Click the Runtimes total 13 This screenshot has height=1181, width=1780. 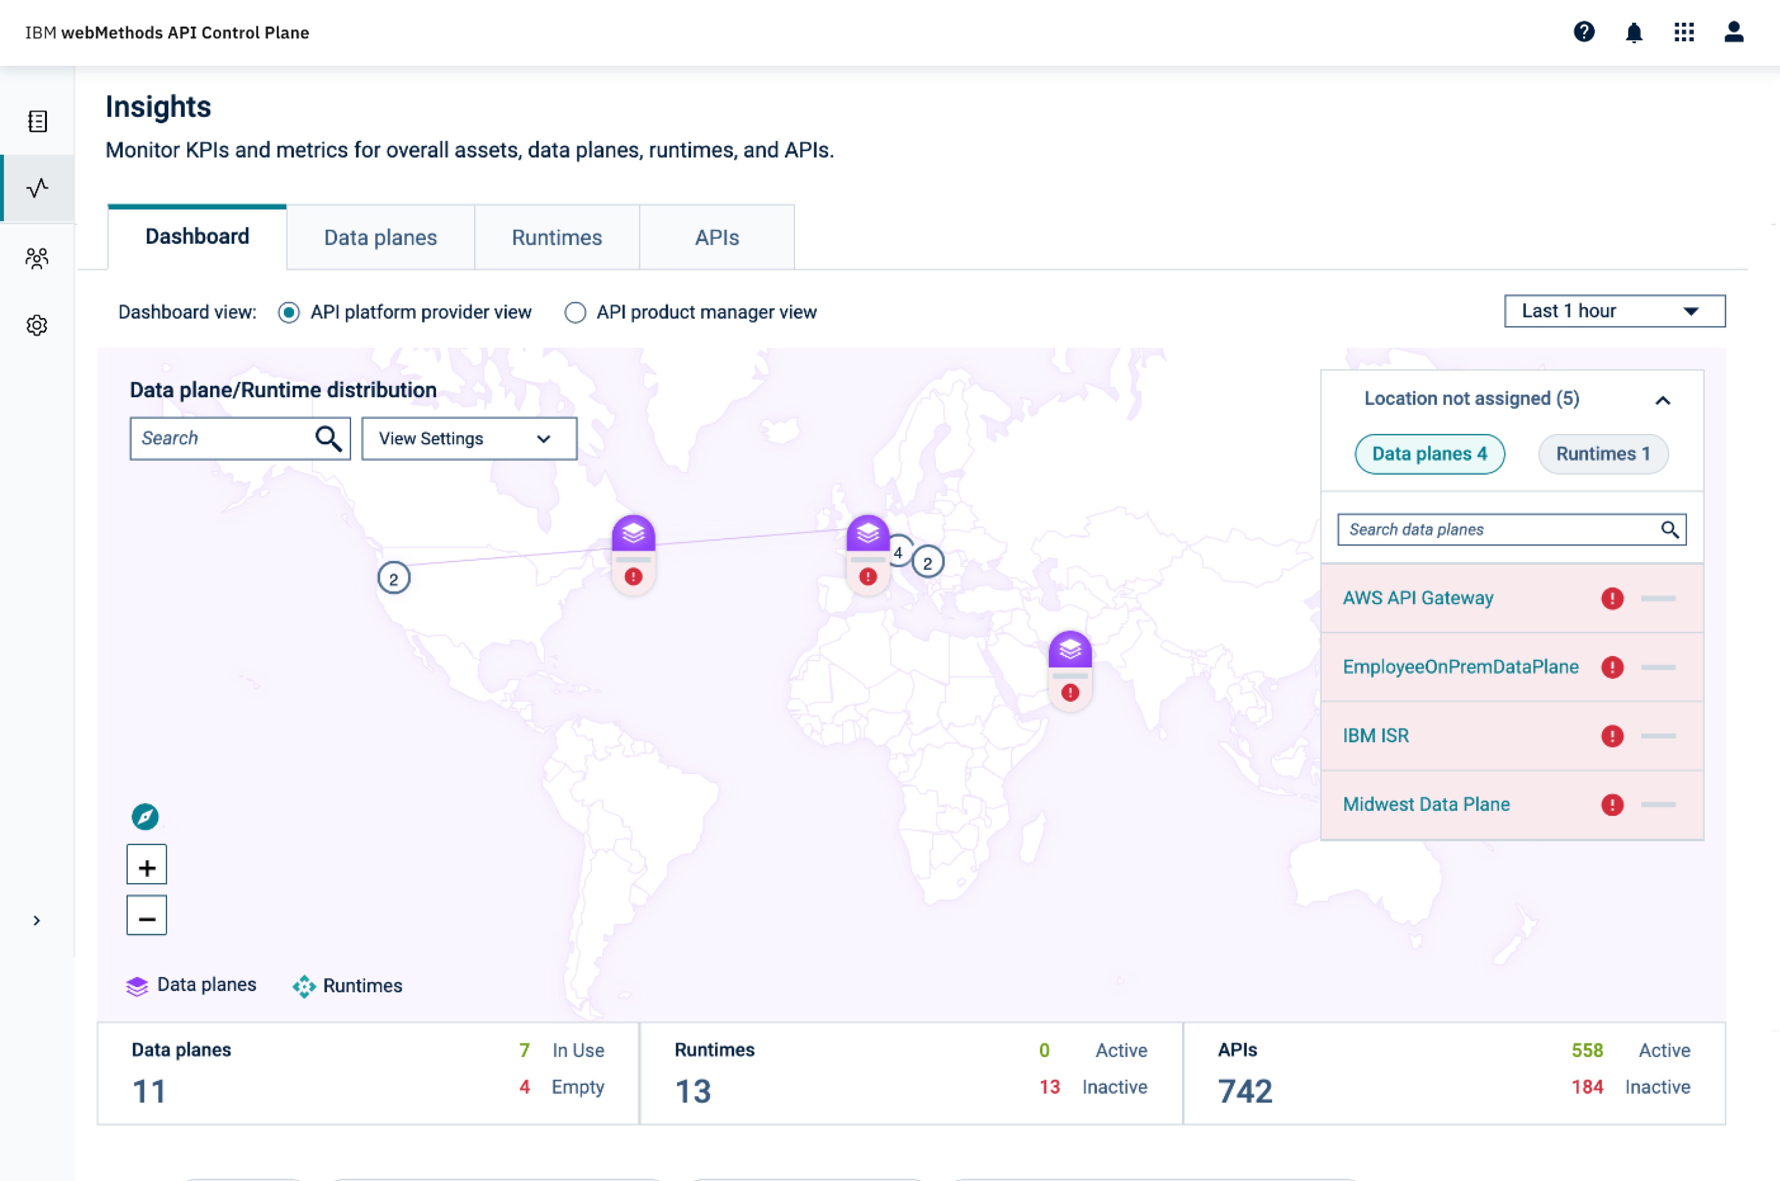coord(693,1091)
